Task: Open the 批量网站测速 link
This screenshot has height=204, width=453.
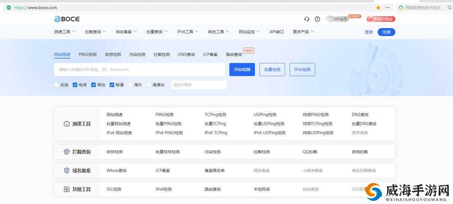Action: pyautogui.click(x=119, y=124)
